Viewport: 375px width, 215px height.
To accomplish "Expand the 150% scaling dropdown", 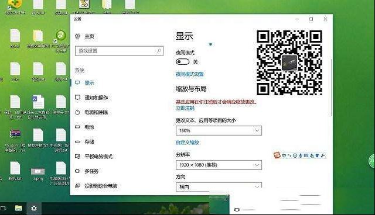I will coord(219,131).
